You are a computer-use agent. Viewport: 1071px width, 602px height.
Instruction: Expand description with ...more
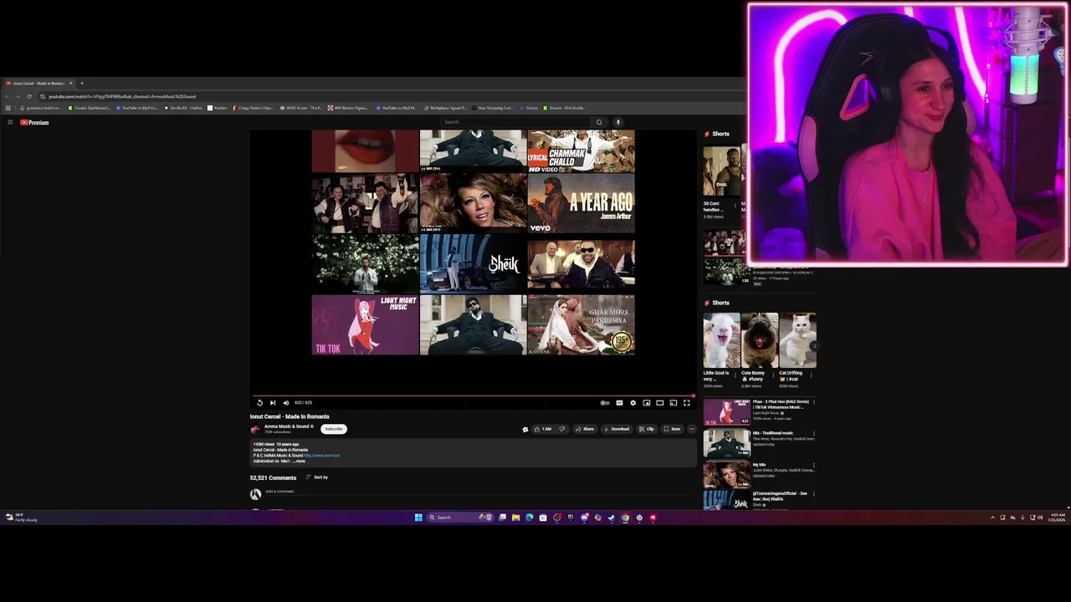point(299,461)
